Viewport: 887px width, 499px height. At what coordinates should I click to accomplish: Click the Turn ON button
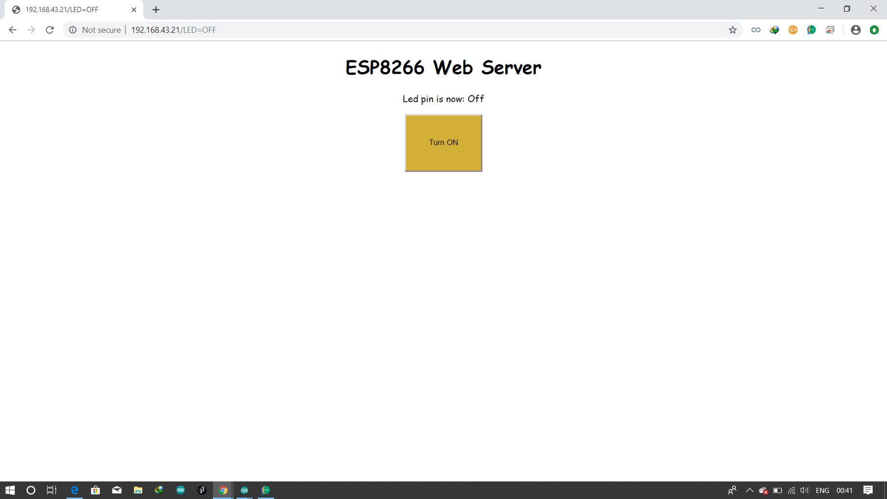443,142
